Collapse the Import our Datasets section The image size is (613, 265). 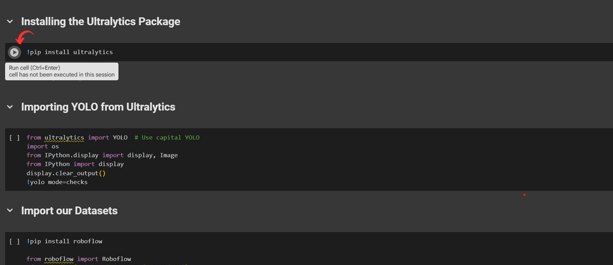pos(10,210)
